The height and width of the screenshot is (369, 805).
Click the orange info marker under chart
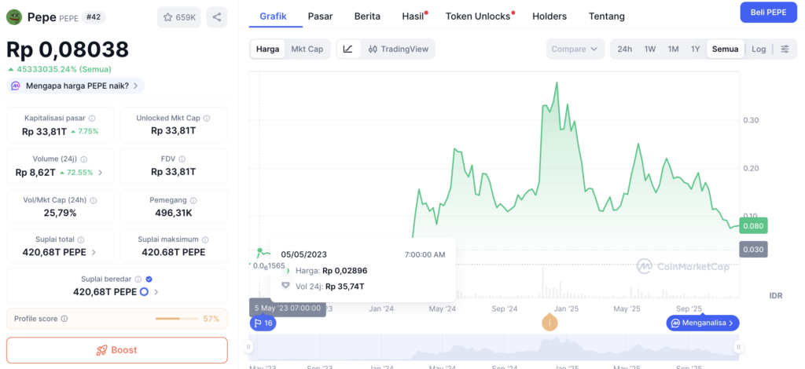(x=550, y=323)
